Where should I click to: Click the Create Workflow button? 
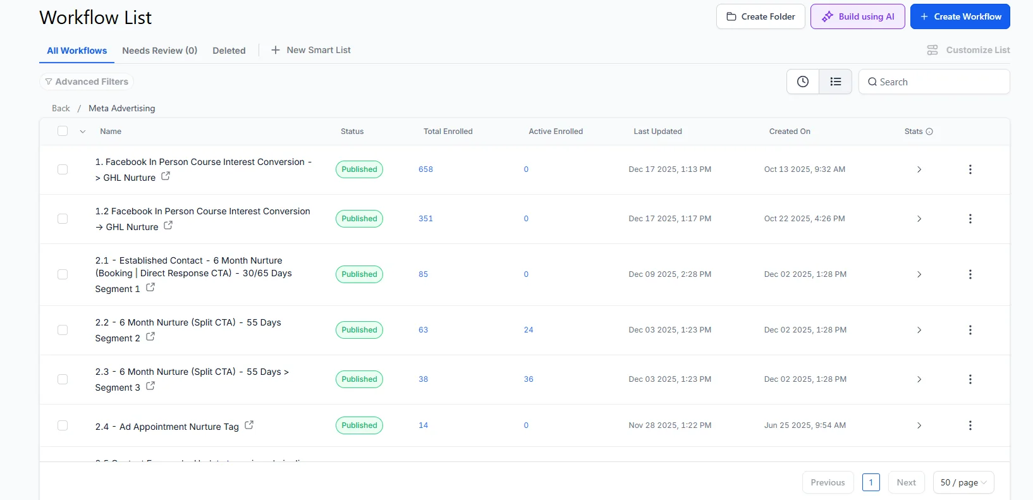point(960,16)
